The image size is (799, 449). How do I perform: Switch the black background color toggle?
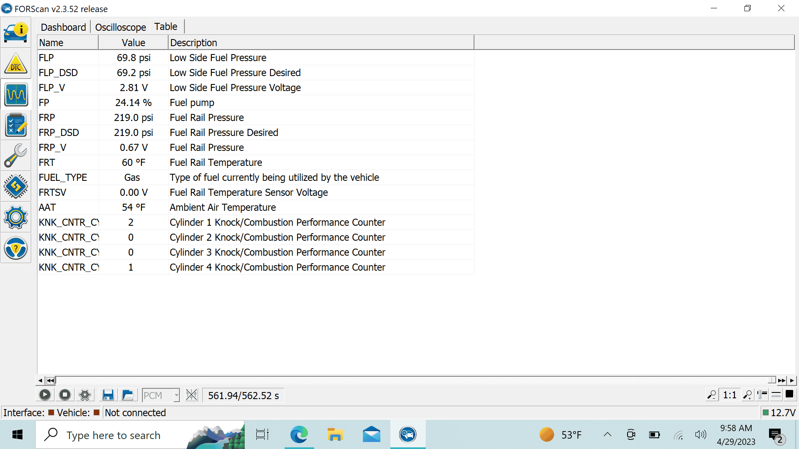789,395
